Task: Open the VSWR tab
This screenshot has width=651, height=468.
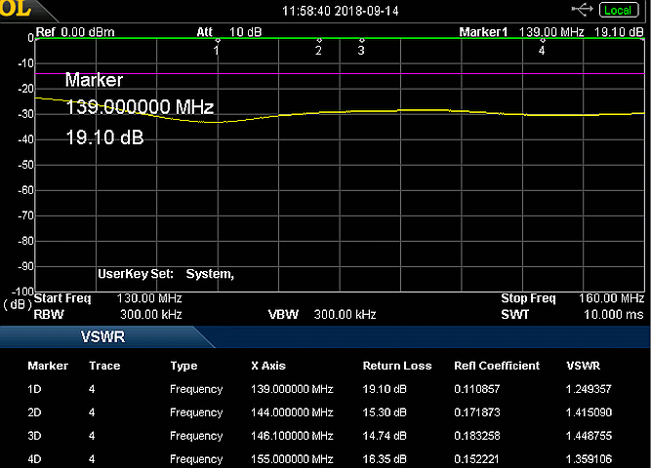Action: click(102, 337)
